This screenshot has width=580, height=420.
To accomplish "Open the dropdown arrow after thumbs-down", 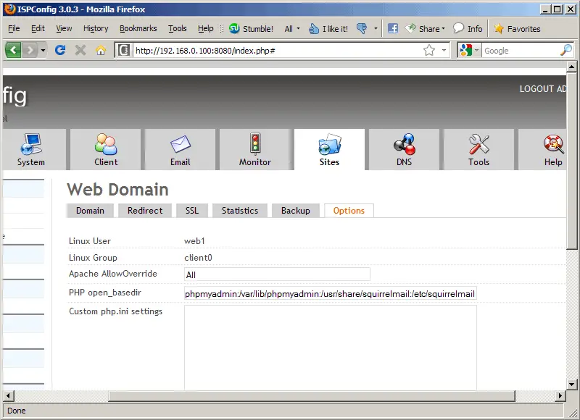I will (x=376, y=28).
